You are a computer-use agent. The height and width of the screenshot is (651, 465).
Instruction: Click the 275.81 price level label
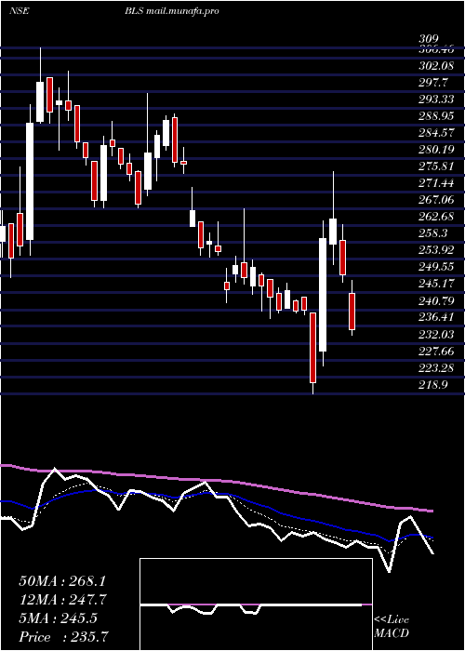pyautogui.click(x=435, y=166)
